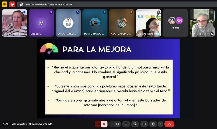217x129 pixels.
Task: Toggle closed captions
Action: pos(126,124)
